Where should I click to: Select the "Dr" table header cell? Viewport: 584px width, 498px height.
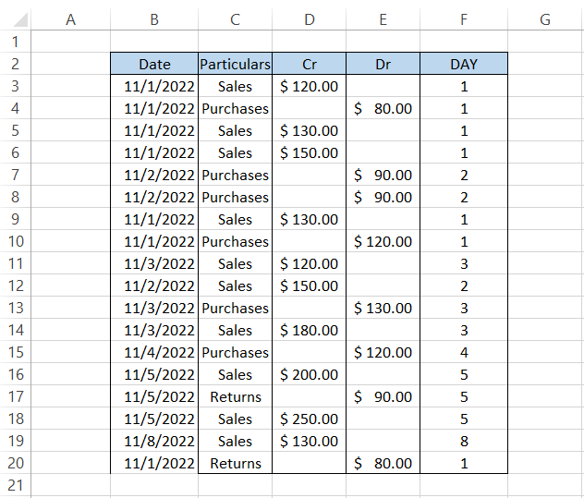383,64
